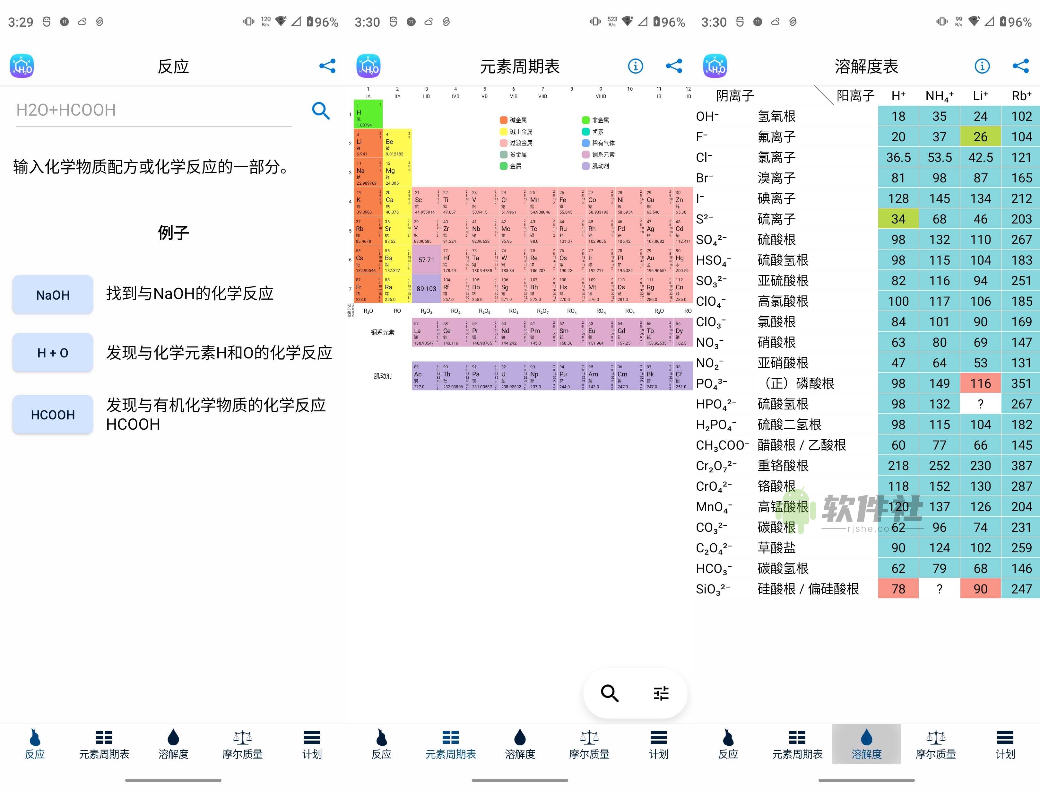
Task: Tap the H2O app logo on the reactions screen
Action: (22, 66)
